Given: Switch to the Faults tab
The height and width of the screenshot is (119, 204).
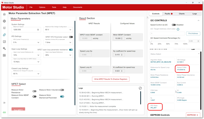Looking at the screenshot, I should [169, 14].
